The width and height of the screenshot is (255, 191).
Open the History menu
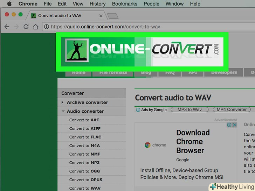point(97,4)
